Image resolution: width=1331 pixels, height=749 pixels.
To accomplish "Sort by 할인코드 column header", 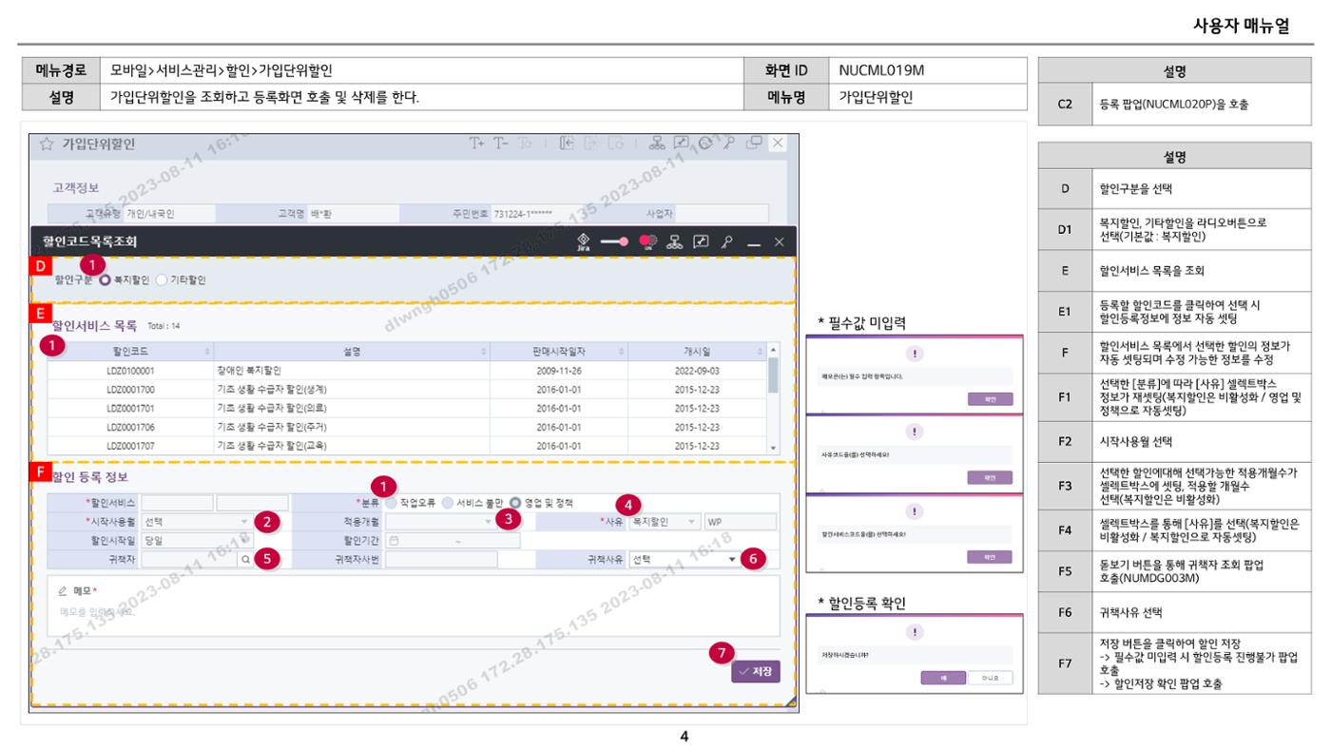I will (131, 352).
